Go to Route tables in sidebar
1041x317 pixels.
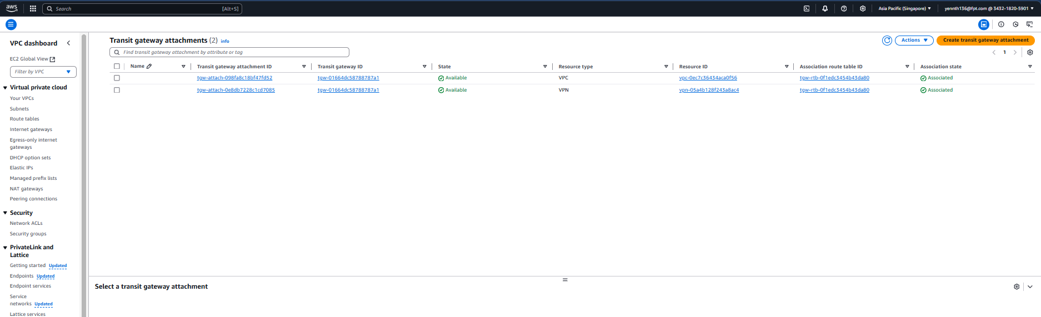24,119
